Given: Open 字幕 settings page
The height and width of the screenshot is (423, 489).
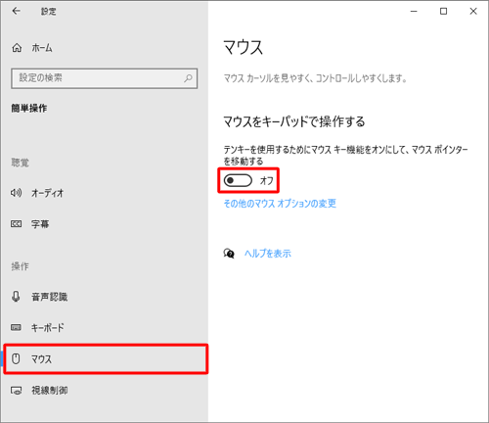Looking at the screenshot, I should click(x=105, y=224).
